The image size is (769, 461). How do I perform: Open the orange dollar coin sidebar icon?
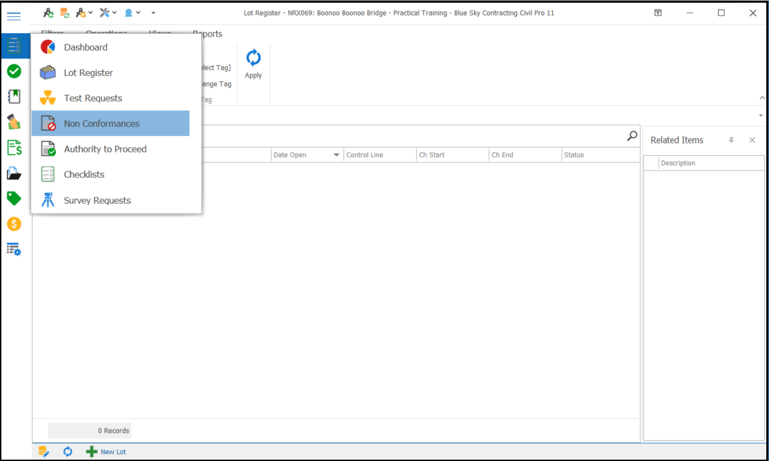(x=14, y=224)
